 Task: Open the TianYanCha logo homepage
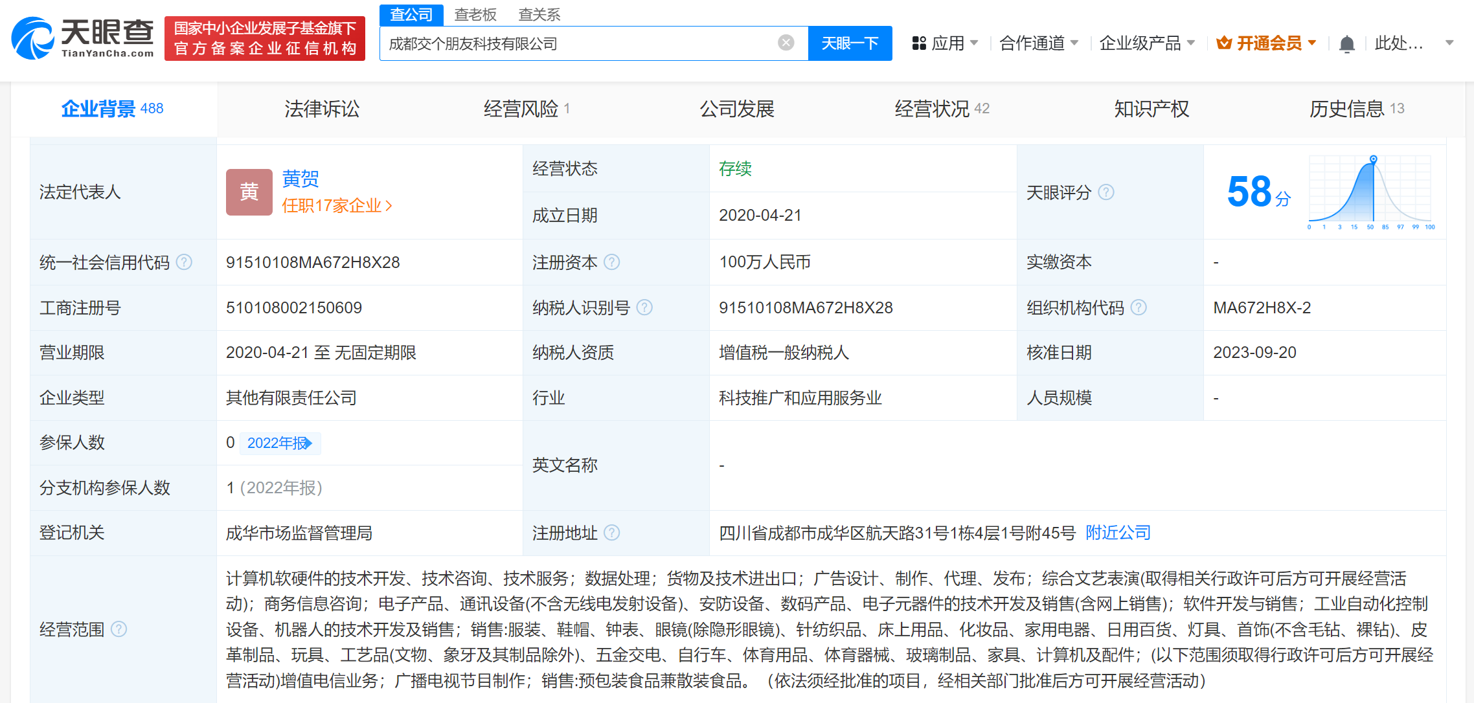(83, 38)
